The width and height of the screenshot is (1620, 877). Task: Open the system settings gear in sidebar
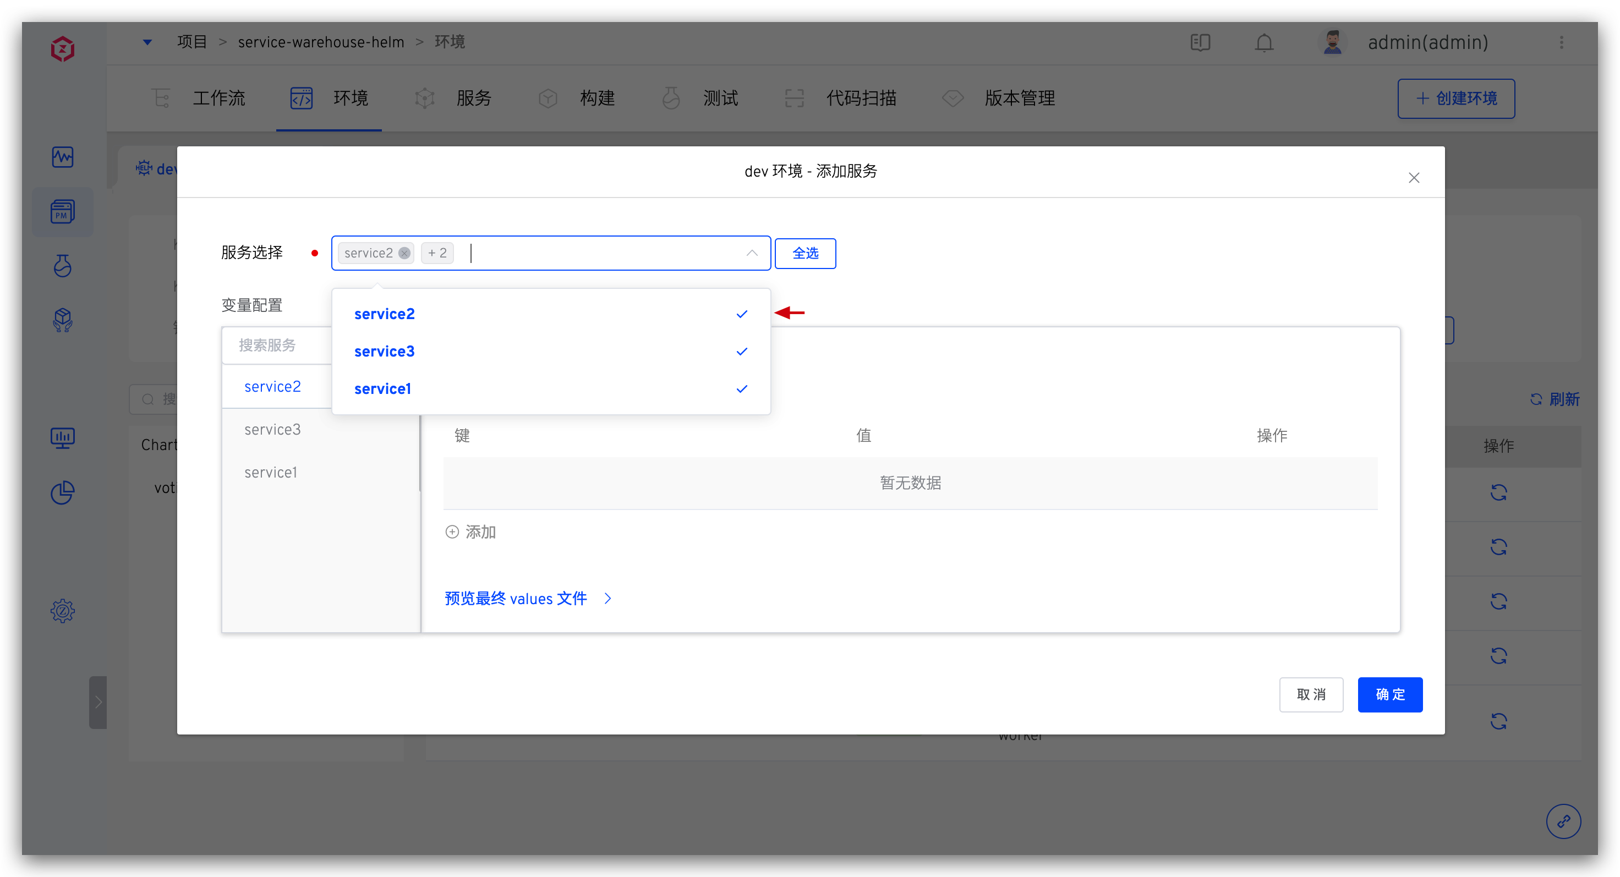point(62,611)
